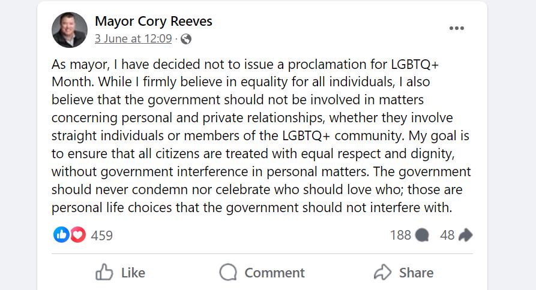
Task: Open Mayor Cory Reeves profile picture
Action: 70,30
